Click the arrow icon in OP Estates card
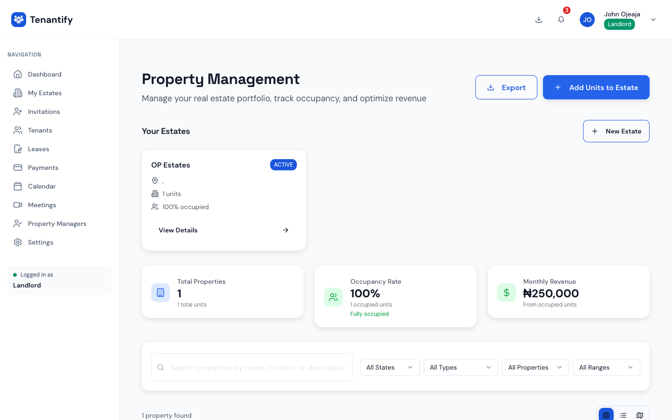The image size is (672, 420). pyautogui.click(x=286, y=230)
